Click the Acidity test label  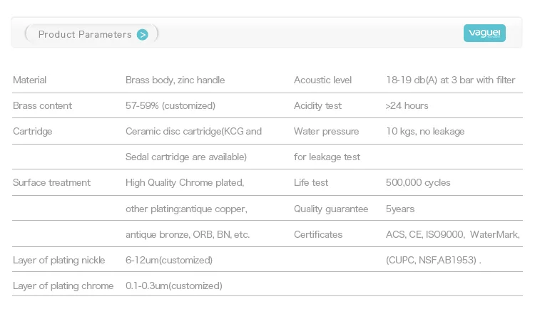317,106
